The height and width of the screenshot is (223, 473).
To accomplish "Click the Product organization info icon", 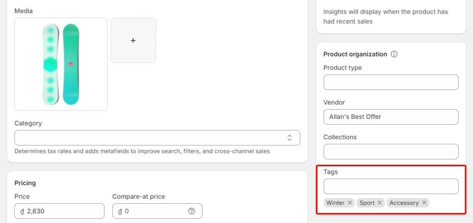I will tap(394, 54).
